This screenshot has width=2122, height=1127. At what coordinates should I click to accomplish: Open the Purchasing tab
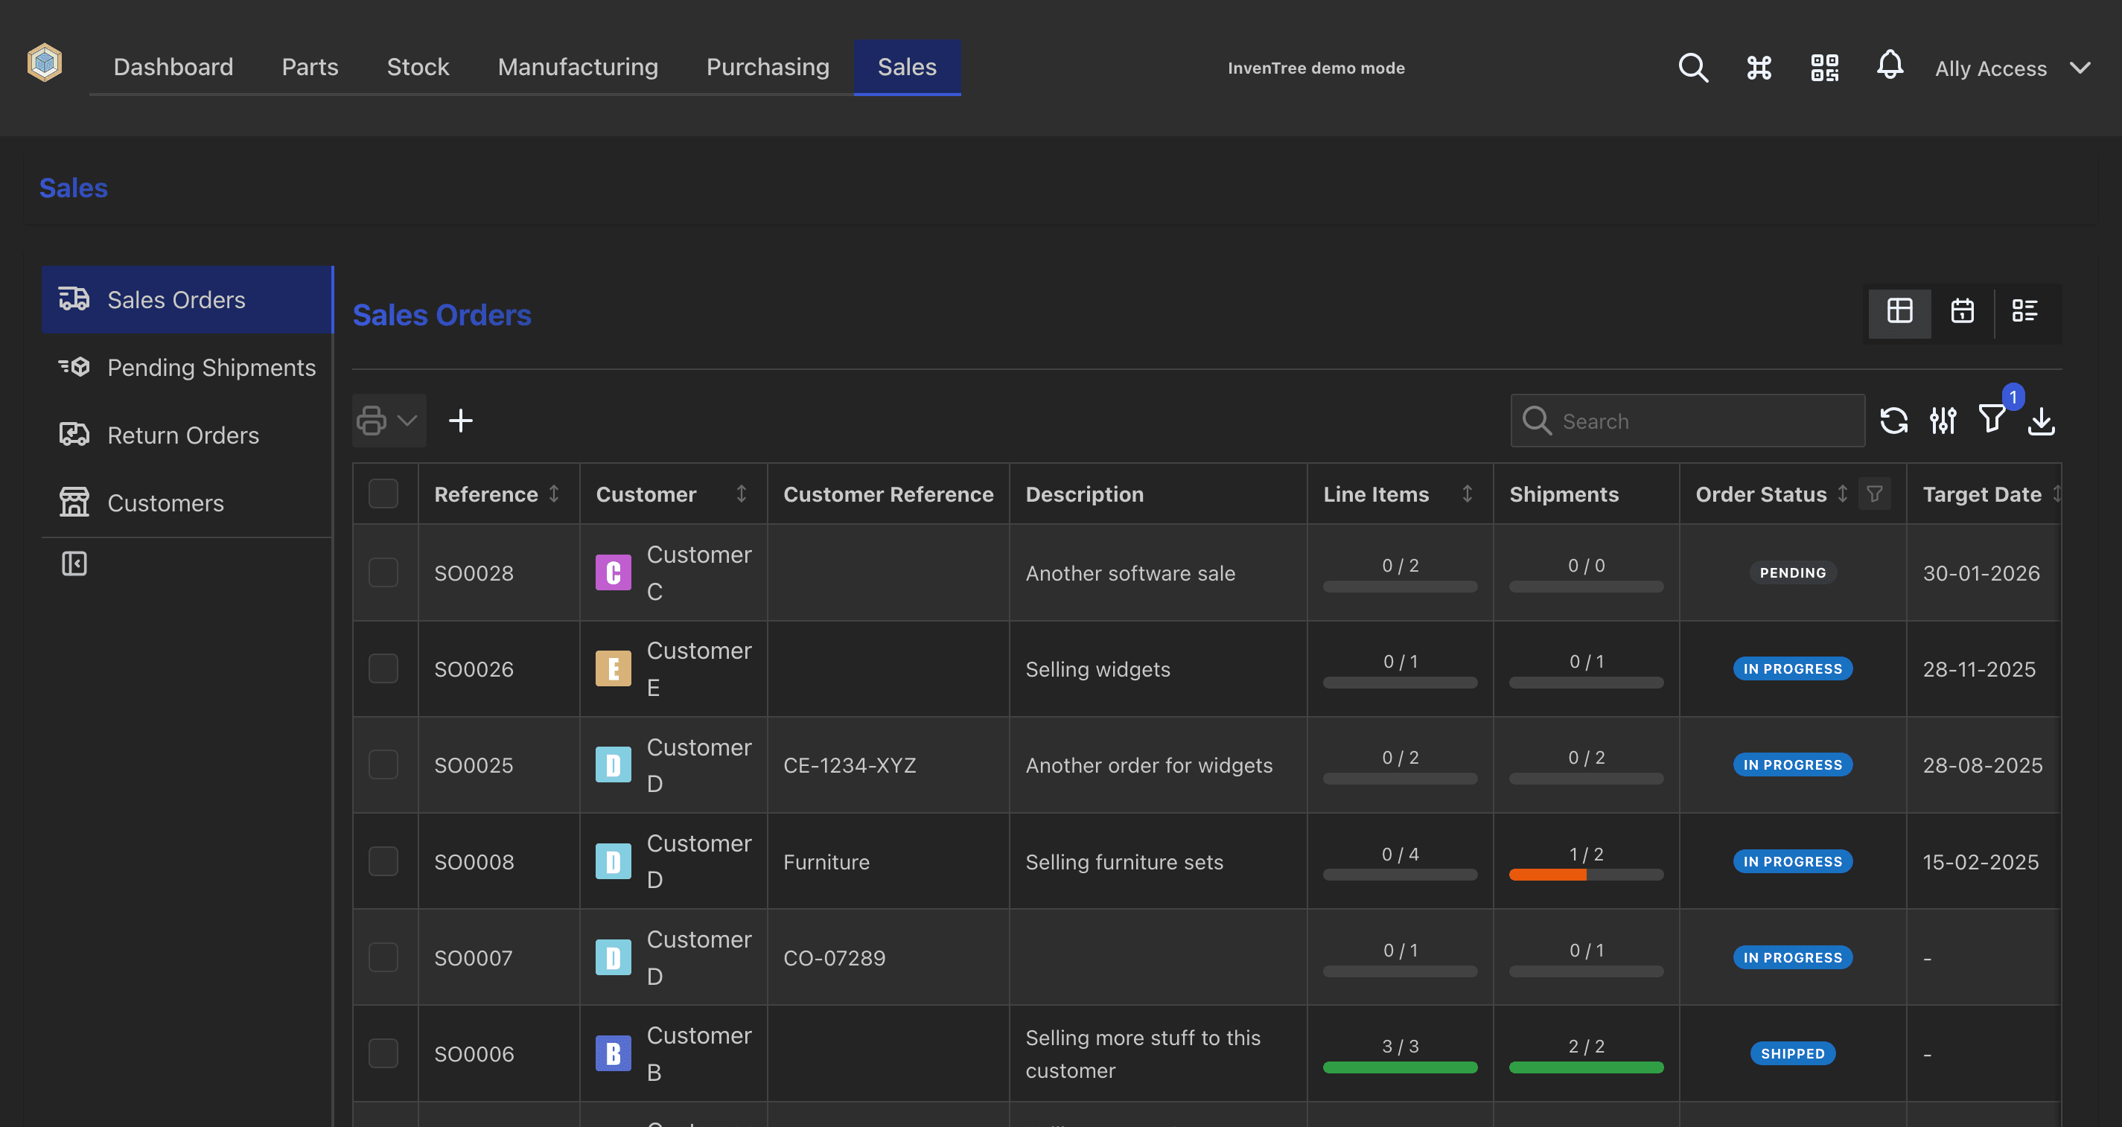coord(768,67)
